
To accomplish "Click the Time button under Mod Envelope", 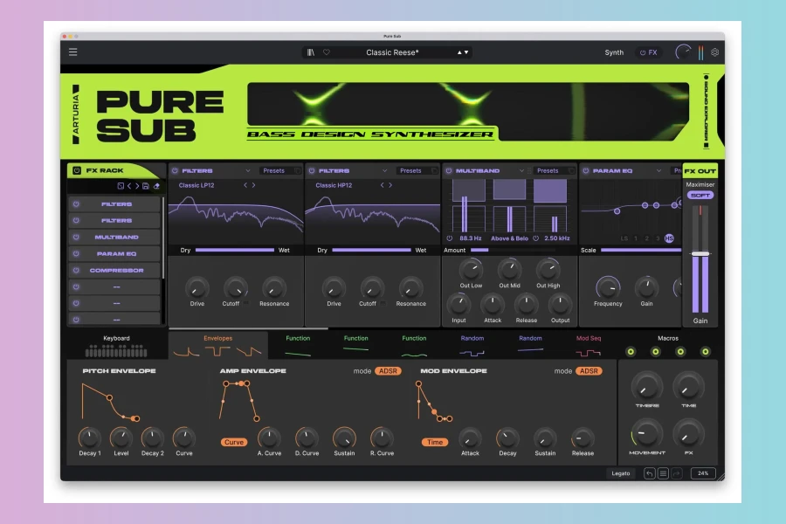I will (435, 442).
